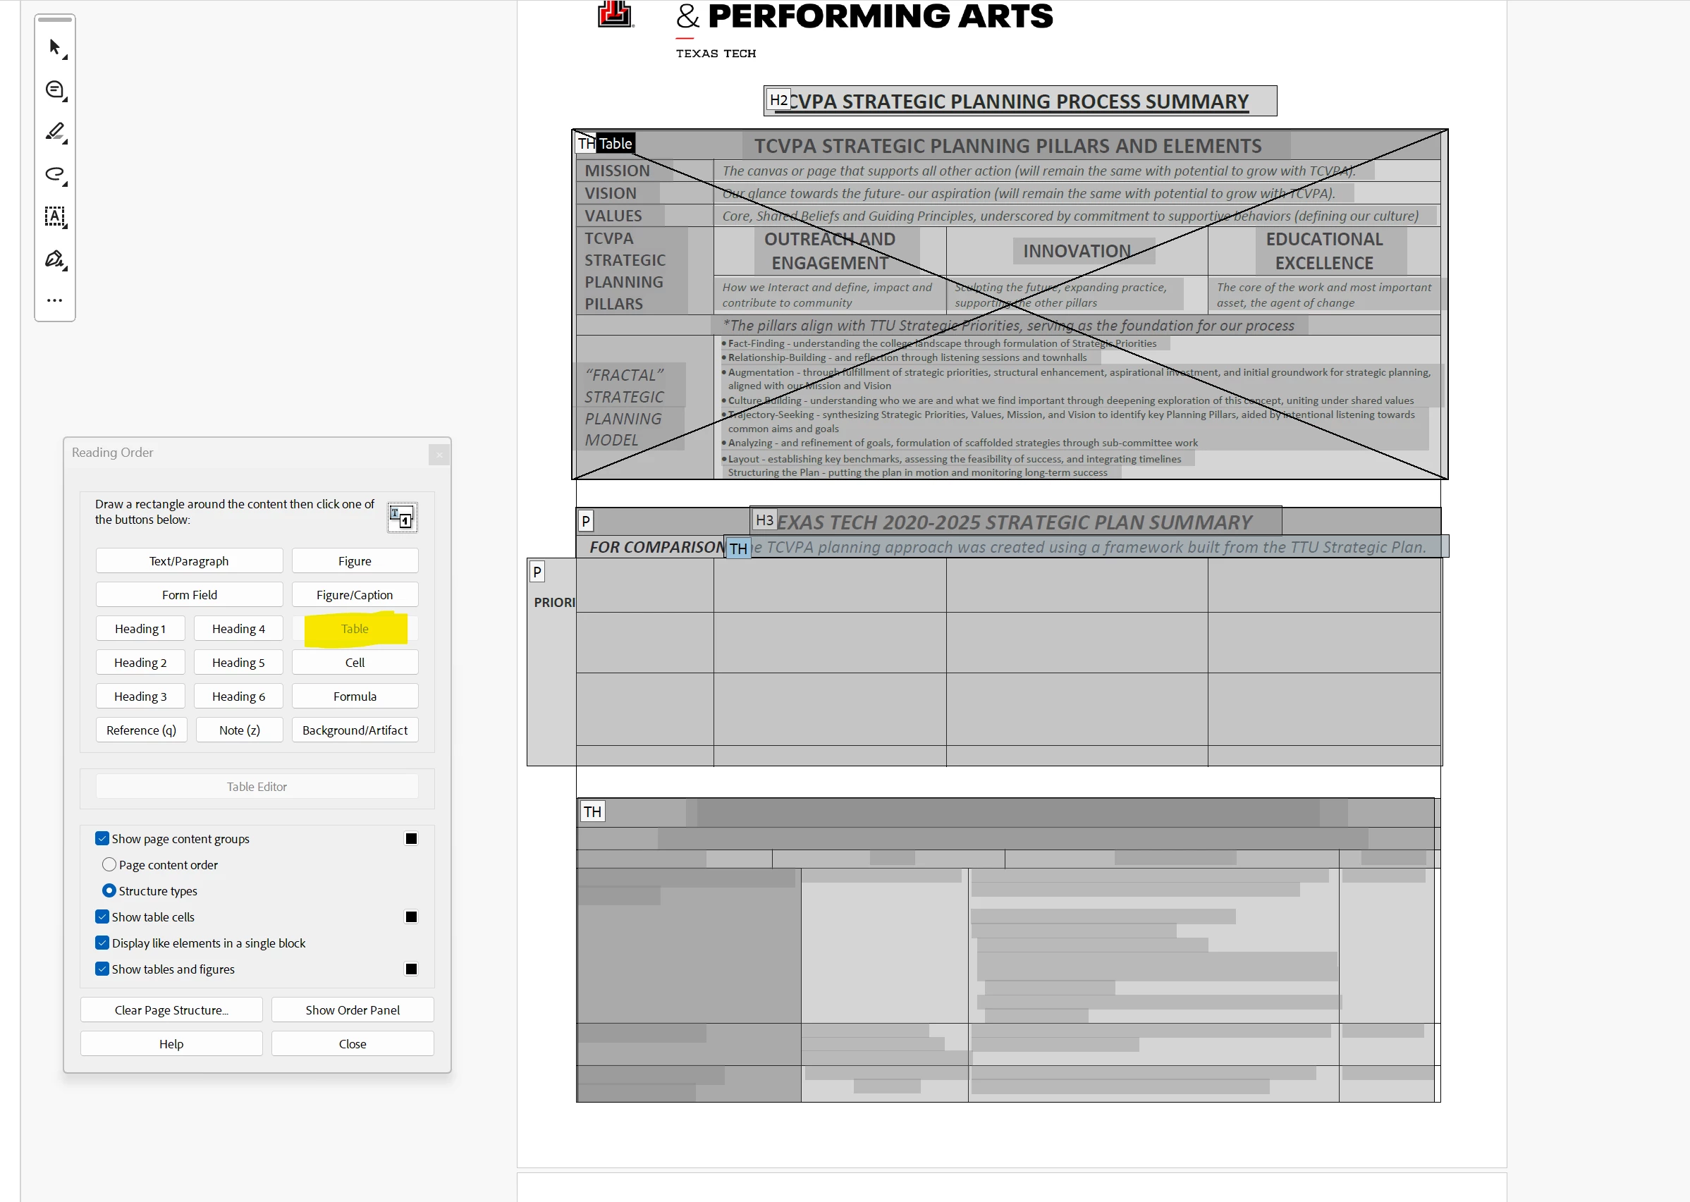Close the Reading Order panel with the X
1690x1202 pixels.
pyautogui.click(x=439, y=455)
